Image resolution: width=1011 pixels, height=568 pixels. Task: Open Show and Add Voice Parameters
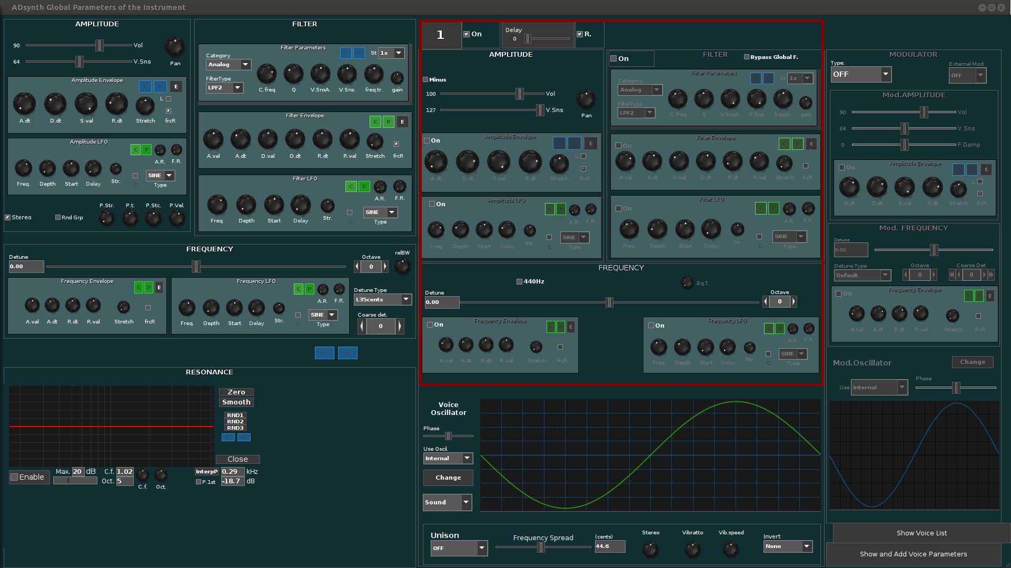[913, 554]
